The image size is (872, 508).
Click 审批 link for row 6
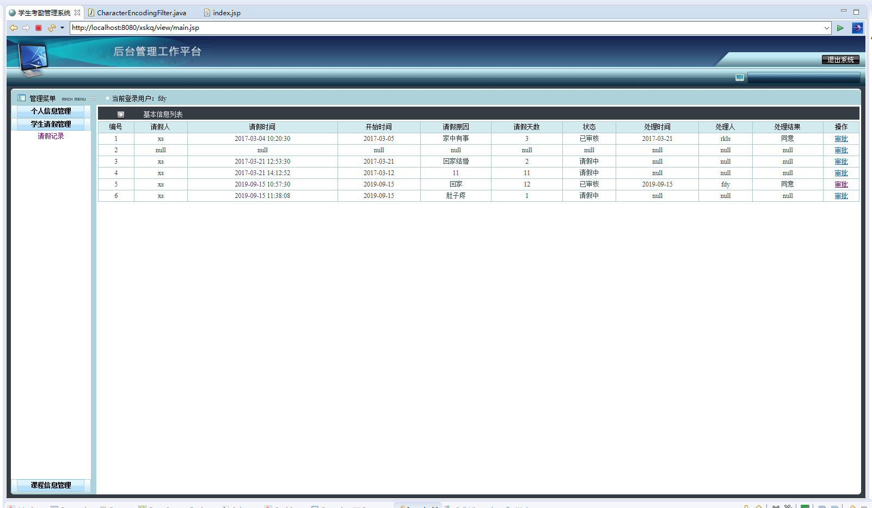pyautogui.click(x=841, y=196)
